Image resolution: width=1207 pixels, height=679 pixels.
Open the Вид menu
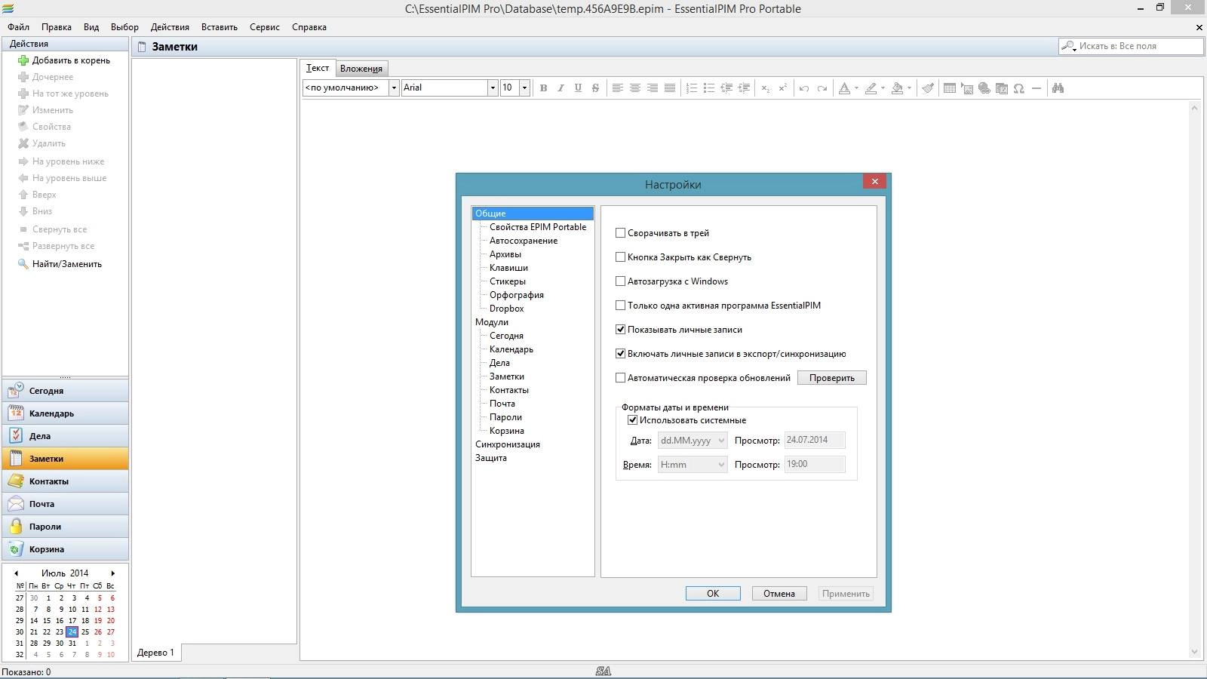pos(91,27)
